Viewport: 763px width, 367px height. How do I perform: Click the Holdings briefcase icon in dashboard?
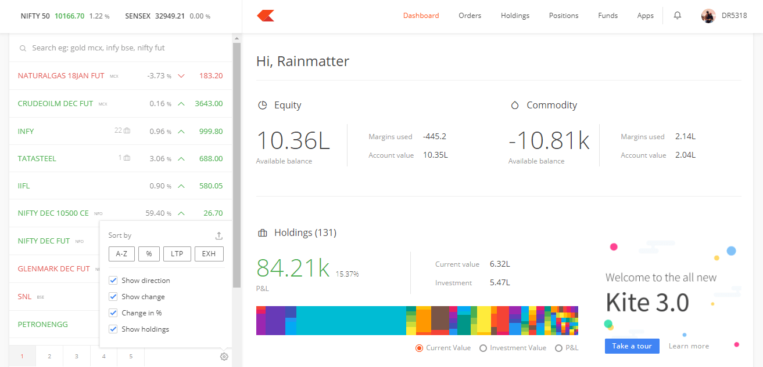[263, 233]
